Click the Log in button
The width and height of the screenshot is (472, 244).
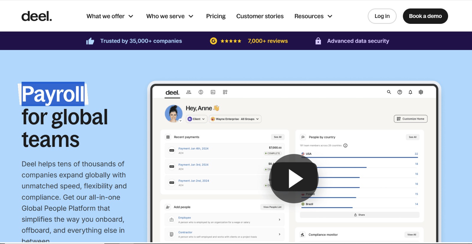[382, 16]
